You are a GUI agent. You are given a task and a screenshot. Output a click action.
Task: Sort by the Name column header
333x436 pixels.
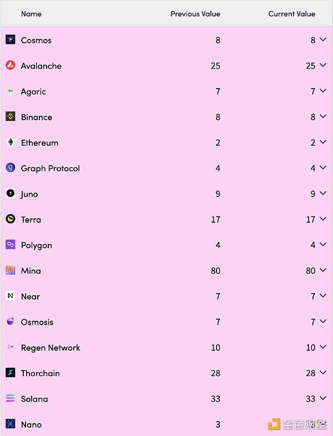click(x=31, y=14)
